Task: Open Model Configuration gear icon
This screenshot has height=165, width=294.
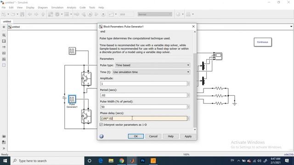Action: point(57,14)
